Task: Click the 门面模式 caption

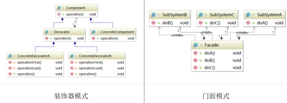Action: (216, 96)
